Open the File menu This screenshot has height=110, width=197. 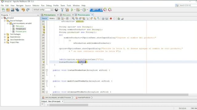(x=2, y=5)
